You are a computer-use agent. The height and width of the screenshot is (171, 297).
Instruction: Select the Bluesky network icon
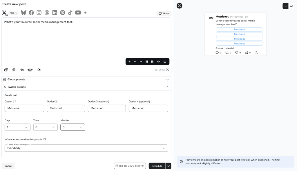point(23,13)
